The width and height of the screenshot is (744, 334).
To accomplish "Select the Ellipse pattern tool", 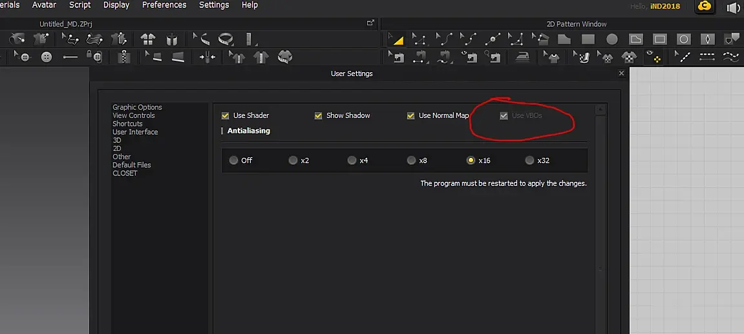I will [612, 39].
